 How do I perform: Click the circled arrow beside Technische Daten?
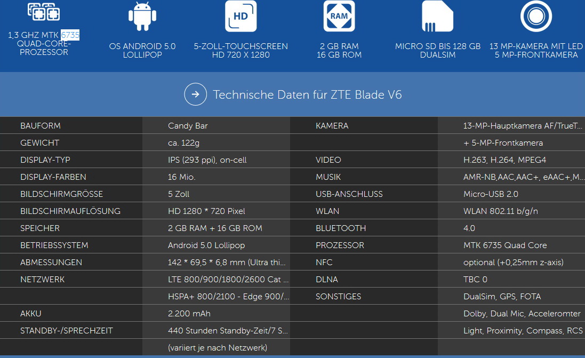click(196, 94)
